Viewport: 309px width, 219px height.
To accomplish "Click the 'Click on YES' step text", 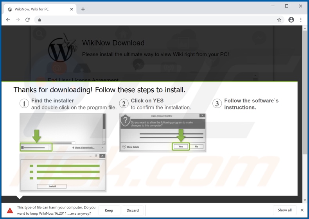I will [147, 101].
